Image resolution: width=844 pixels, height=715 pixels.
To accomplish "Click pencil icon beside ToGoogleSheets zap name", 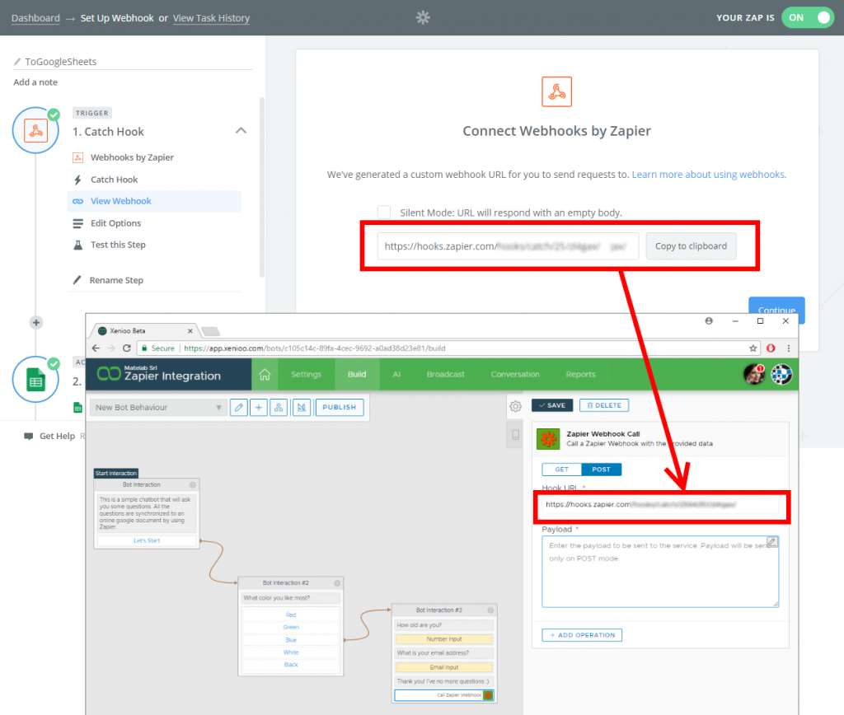I will 17,62.
